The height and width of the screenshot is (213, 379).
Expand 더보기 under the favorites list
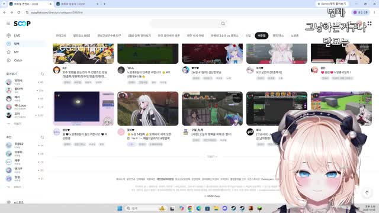[17, 124]
